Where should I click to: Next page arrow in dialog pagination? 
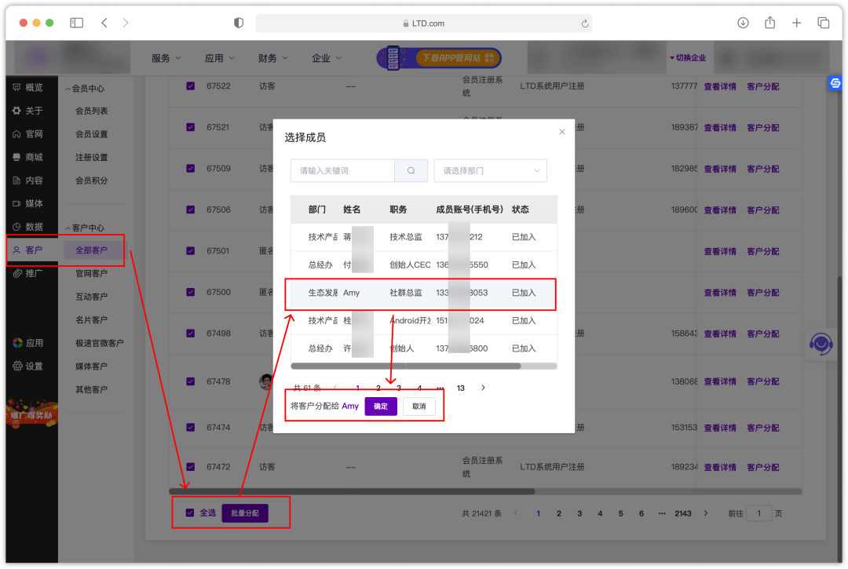pos(483,388)
